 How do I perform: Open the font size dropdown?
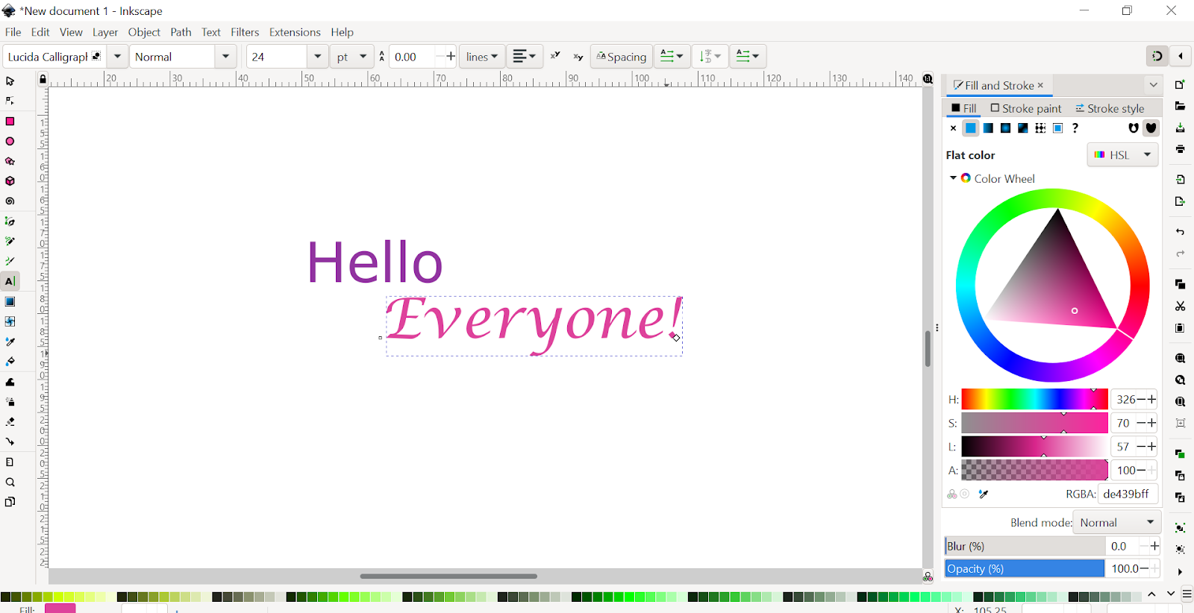(318, 57)
